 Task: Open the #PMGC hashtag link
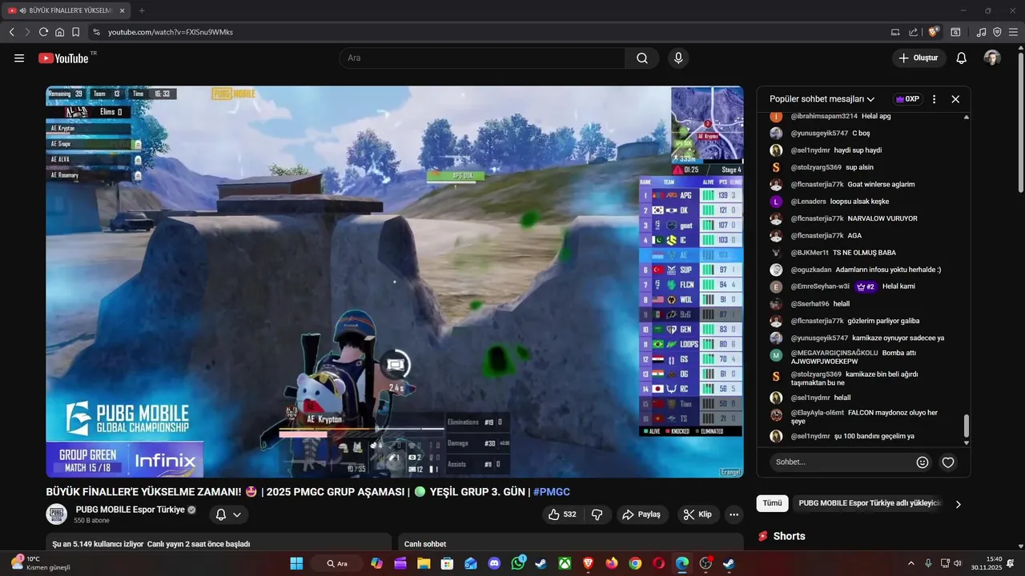click(552, 491)
